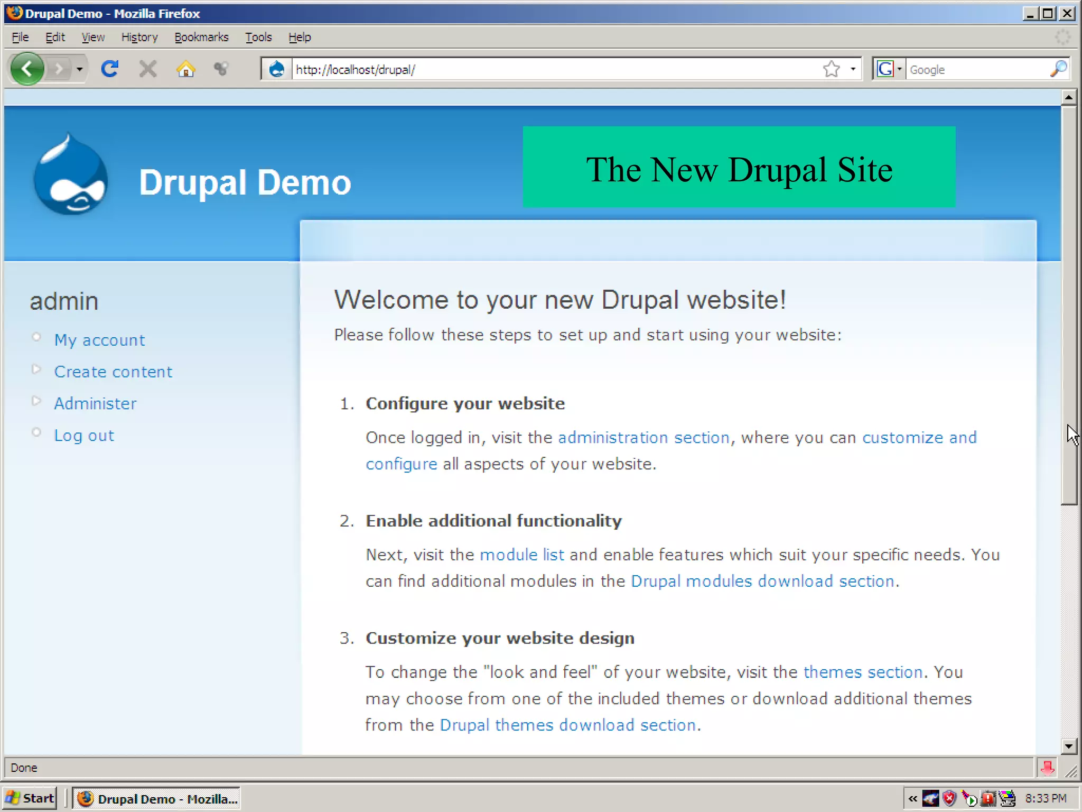Viewport: 1082px width, 812px height.
Task: Expand the Create content menu item
Action: coord(36,369)
